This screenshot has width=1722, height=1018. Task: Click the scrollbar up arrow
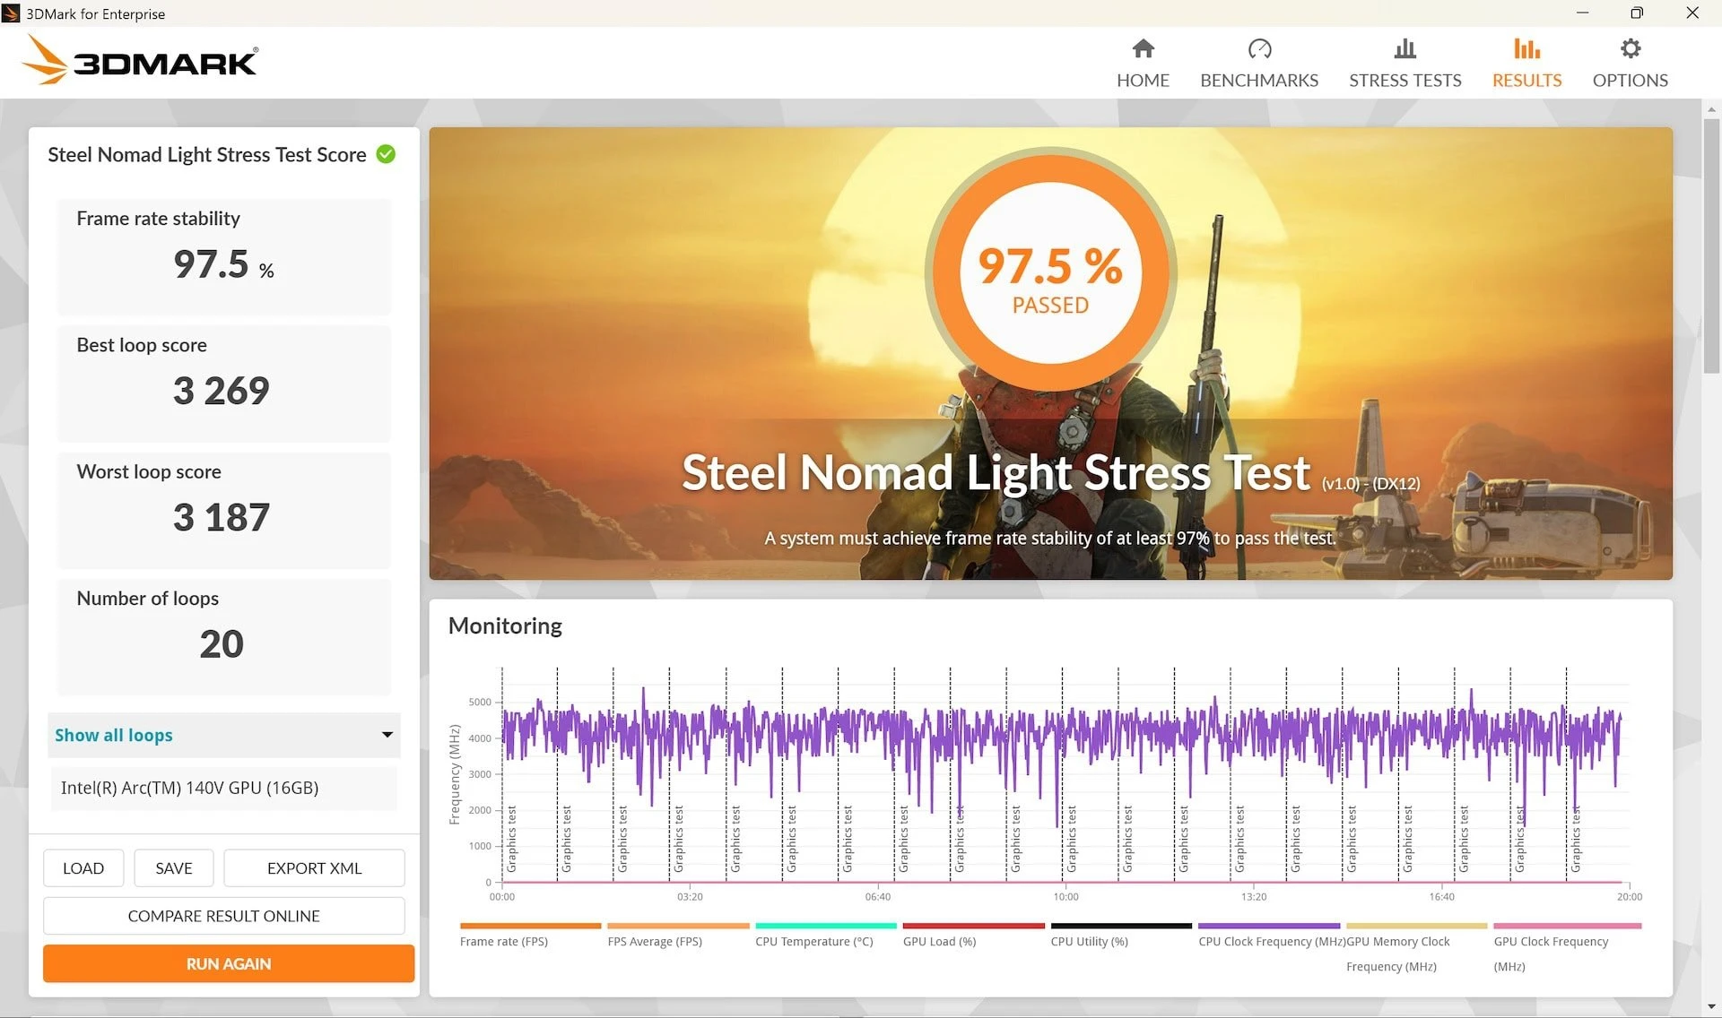tap(1711, 108)
